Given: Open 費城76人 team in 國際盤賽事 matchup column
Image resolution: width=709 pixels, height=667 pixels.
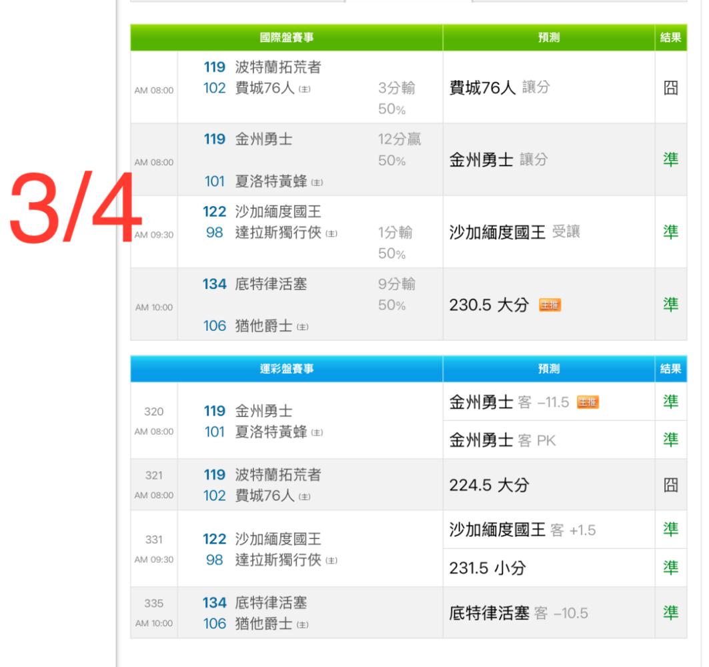Looking at the screenshot, I should [x=265, y=88].
